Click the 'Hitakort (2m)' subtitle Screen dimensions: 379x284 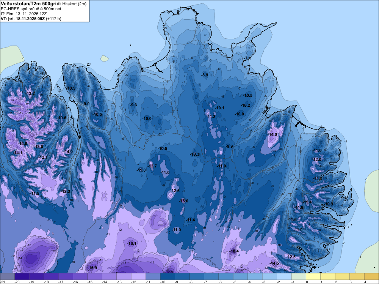pos(74,4)
